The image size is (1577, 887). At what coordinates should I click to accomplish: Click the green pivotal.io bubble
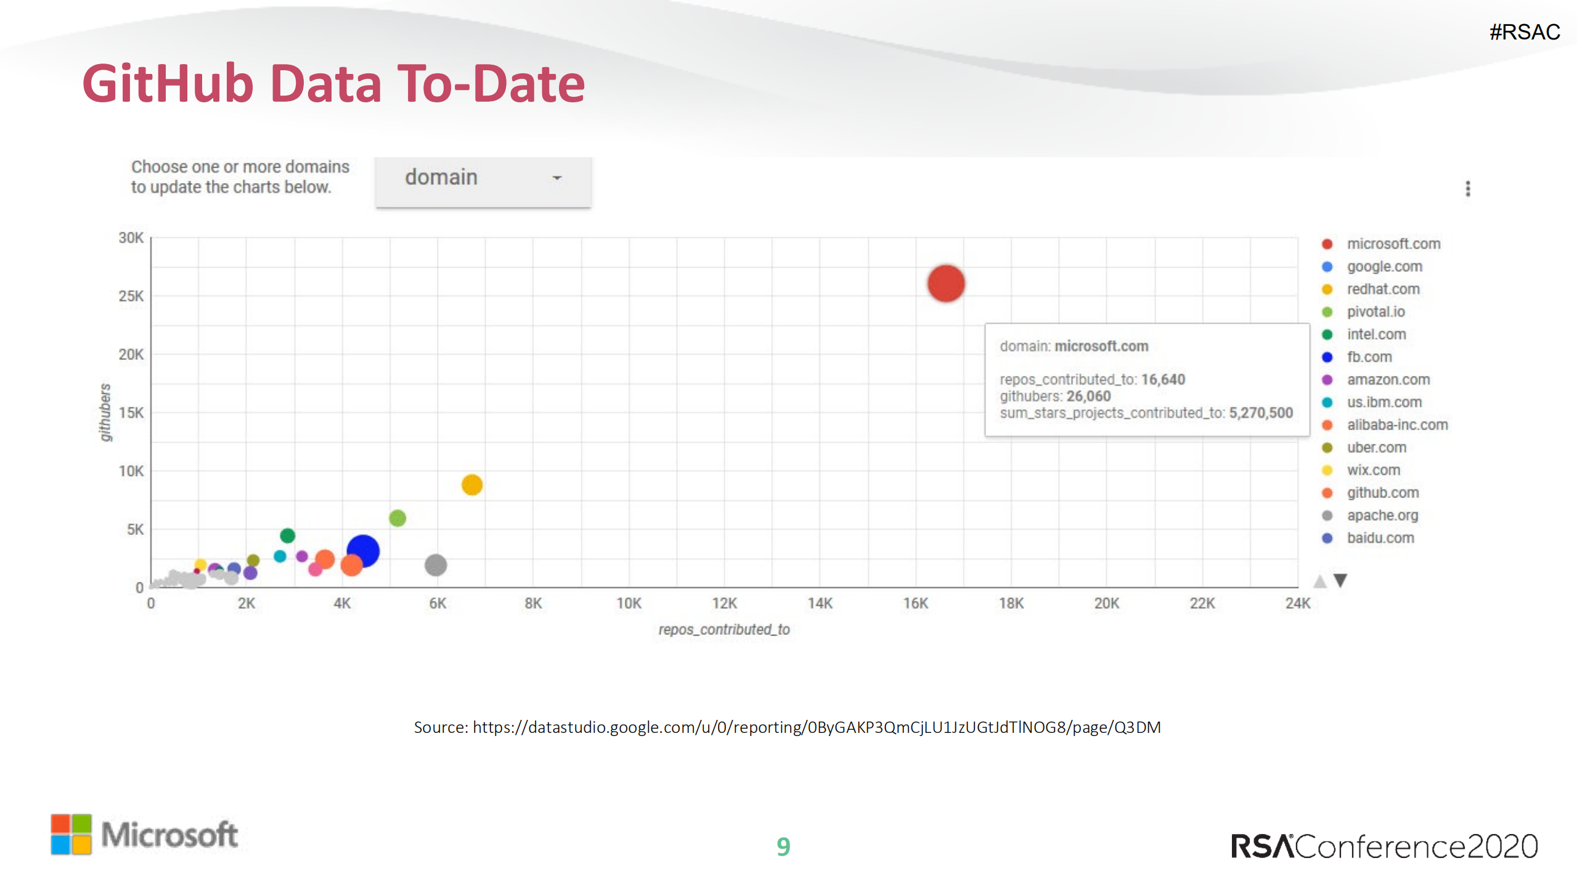coord(397,518)
